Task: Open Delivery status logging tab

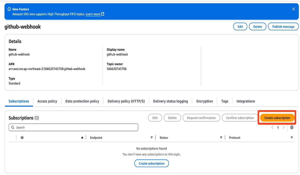Action: point(170,101)
